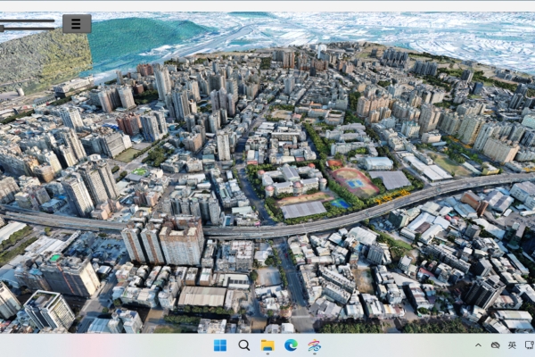Open File Explorer from taskbar
Image resolution: width=535 pixels, height=357 pixels.
tap(267, 345)
